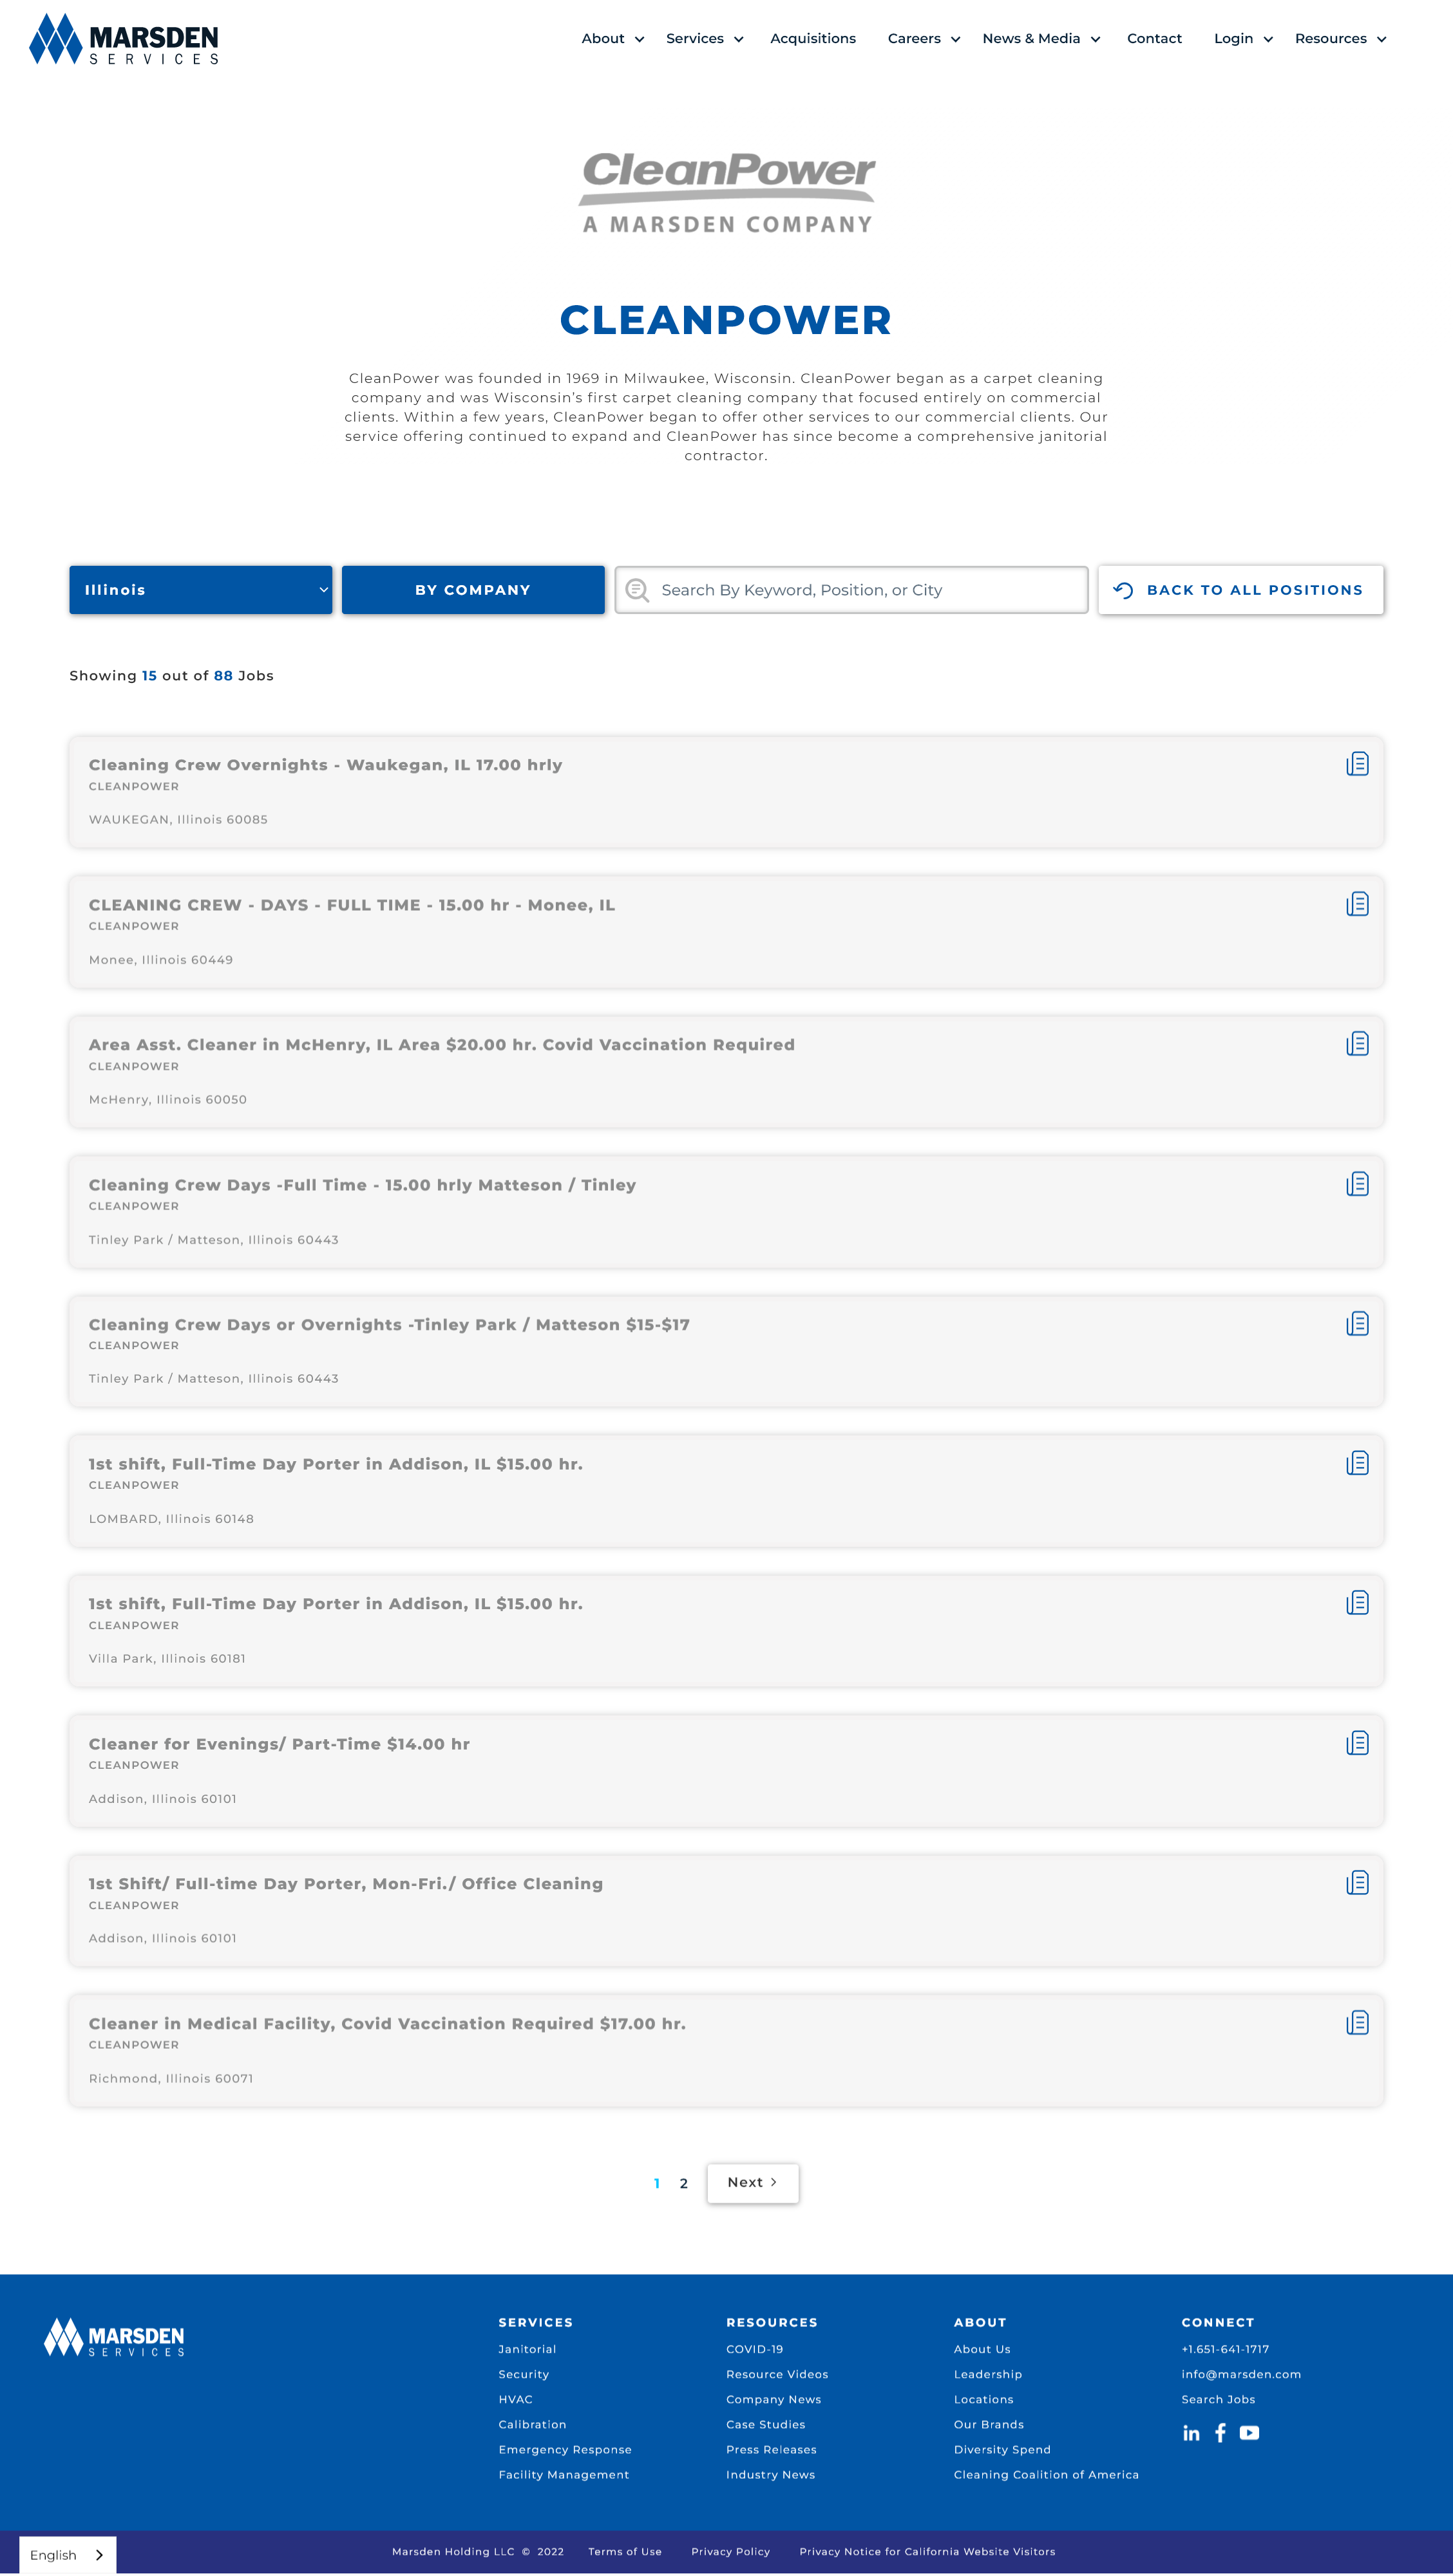Open Security services footer link
The width and height of the screenshot is (1453, 2576).
point(524,2374)
